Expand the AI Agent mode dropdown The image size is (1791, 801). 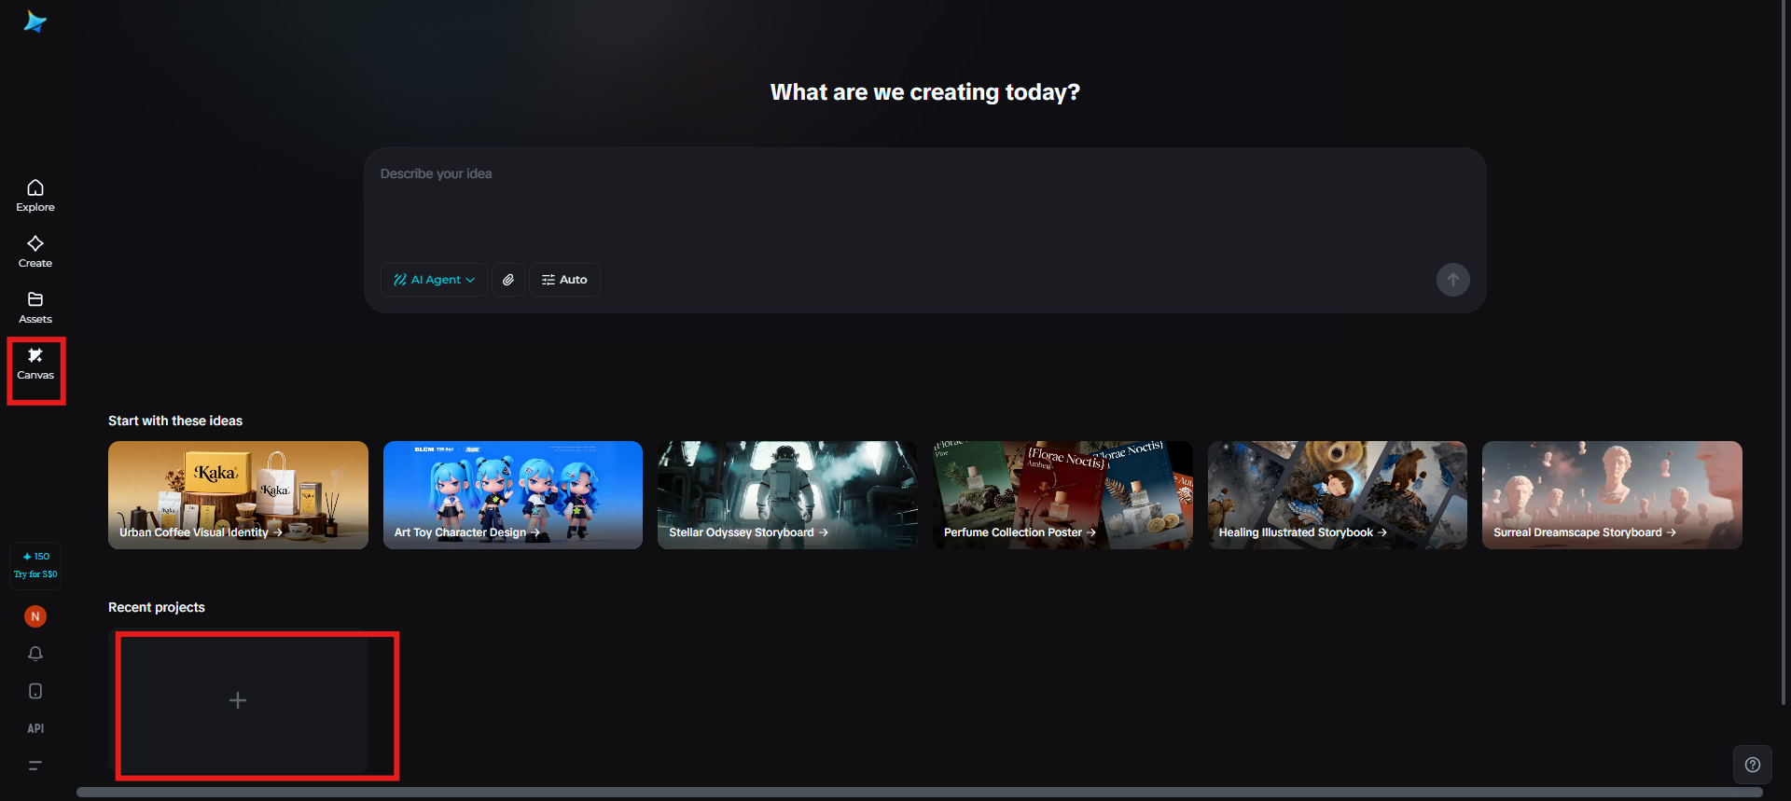point(435,280)
